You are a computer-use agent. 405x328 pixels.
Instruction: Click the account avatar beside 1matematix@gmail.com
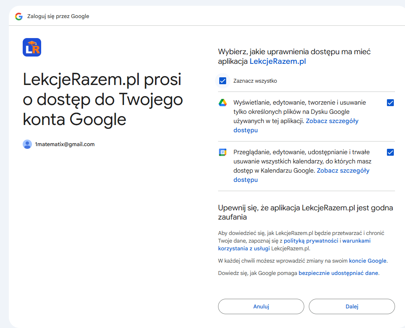tap(27, 144)
